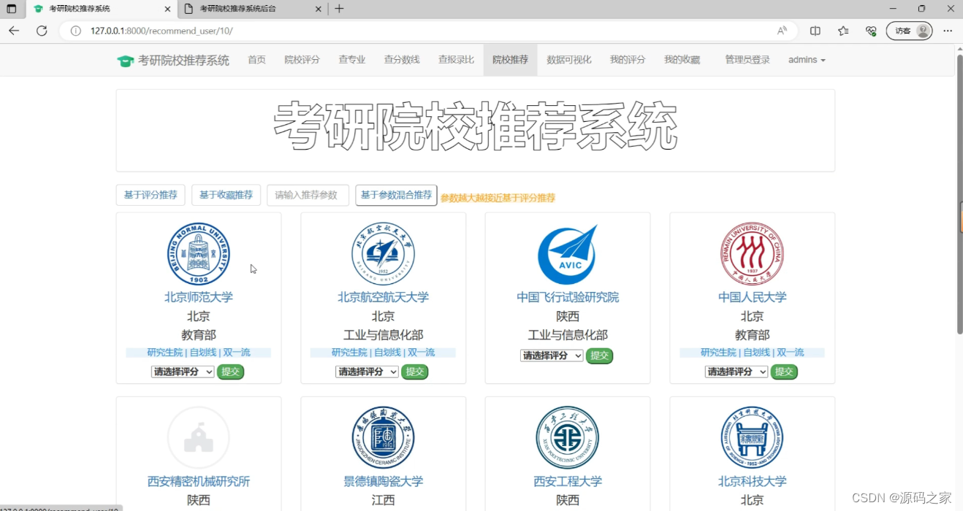Open rating dropdown for 中国人民大学
963x511 pixels.
(736, 372)
